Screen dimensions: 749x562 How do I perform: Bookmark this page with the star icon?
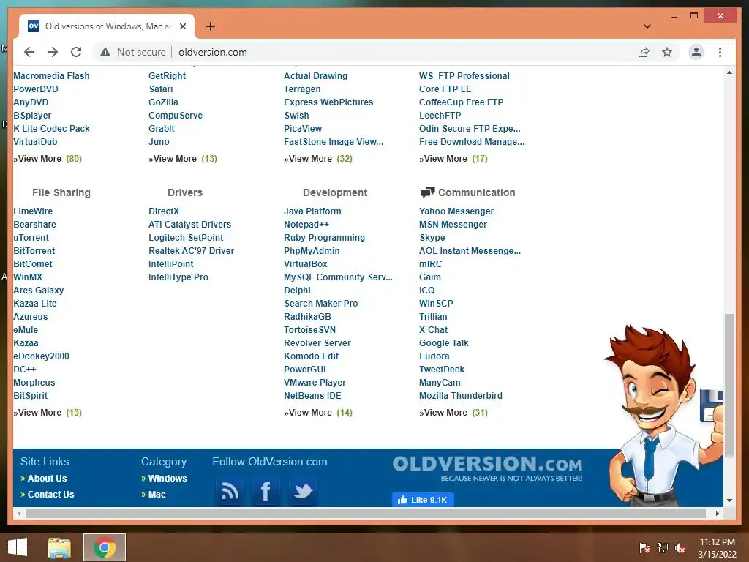click(x=667, y=52)
